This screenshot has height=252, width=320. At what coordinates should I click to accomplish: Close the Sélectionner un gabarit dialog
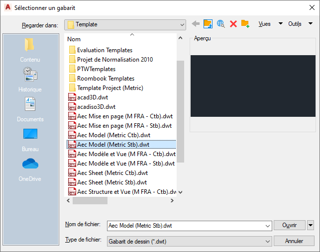click(x=312, y=8)
